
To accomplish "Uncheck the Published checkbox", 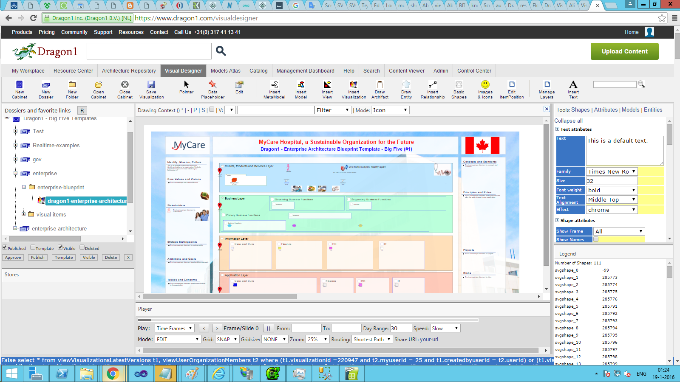I will click(x=4, y=248).
